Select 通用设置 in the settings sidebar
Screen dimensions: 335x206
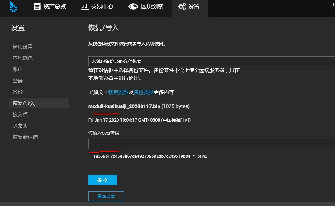(23, 47)
